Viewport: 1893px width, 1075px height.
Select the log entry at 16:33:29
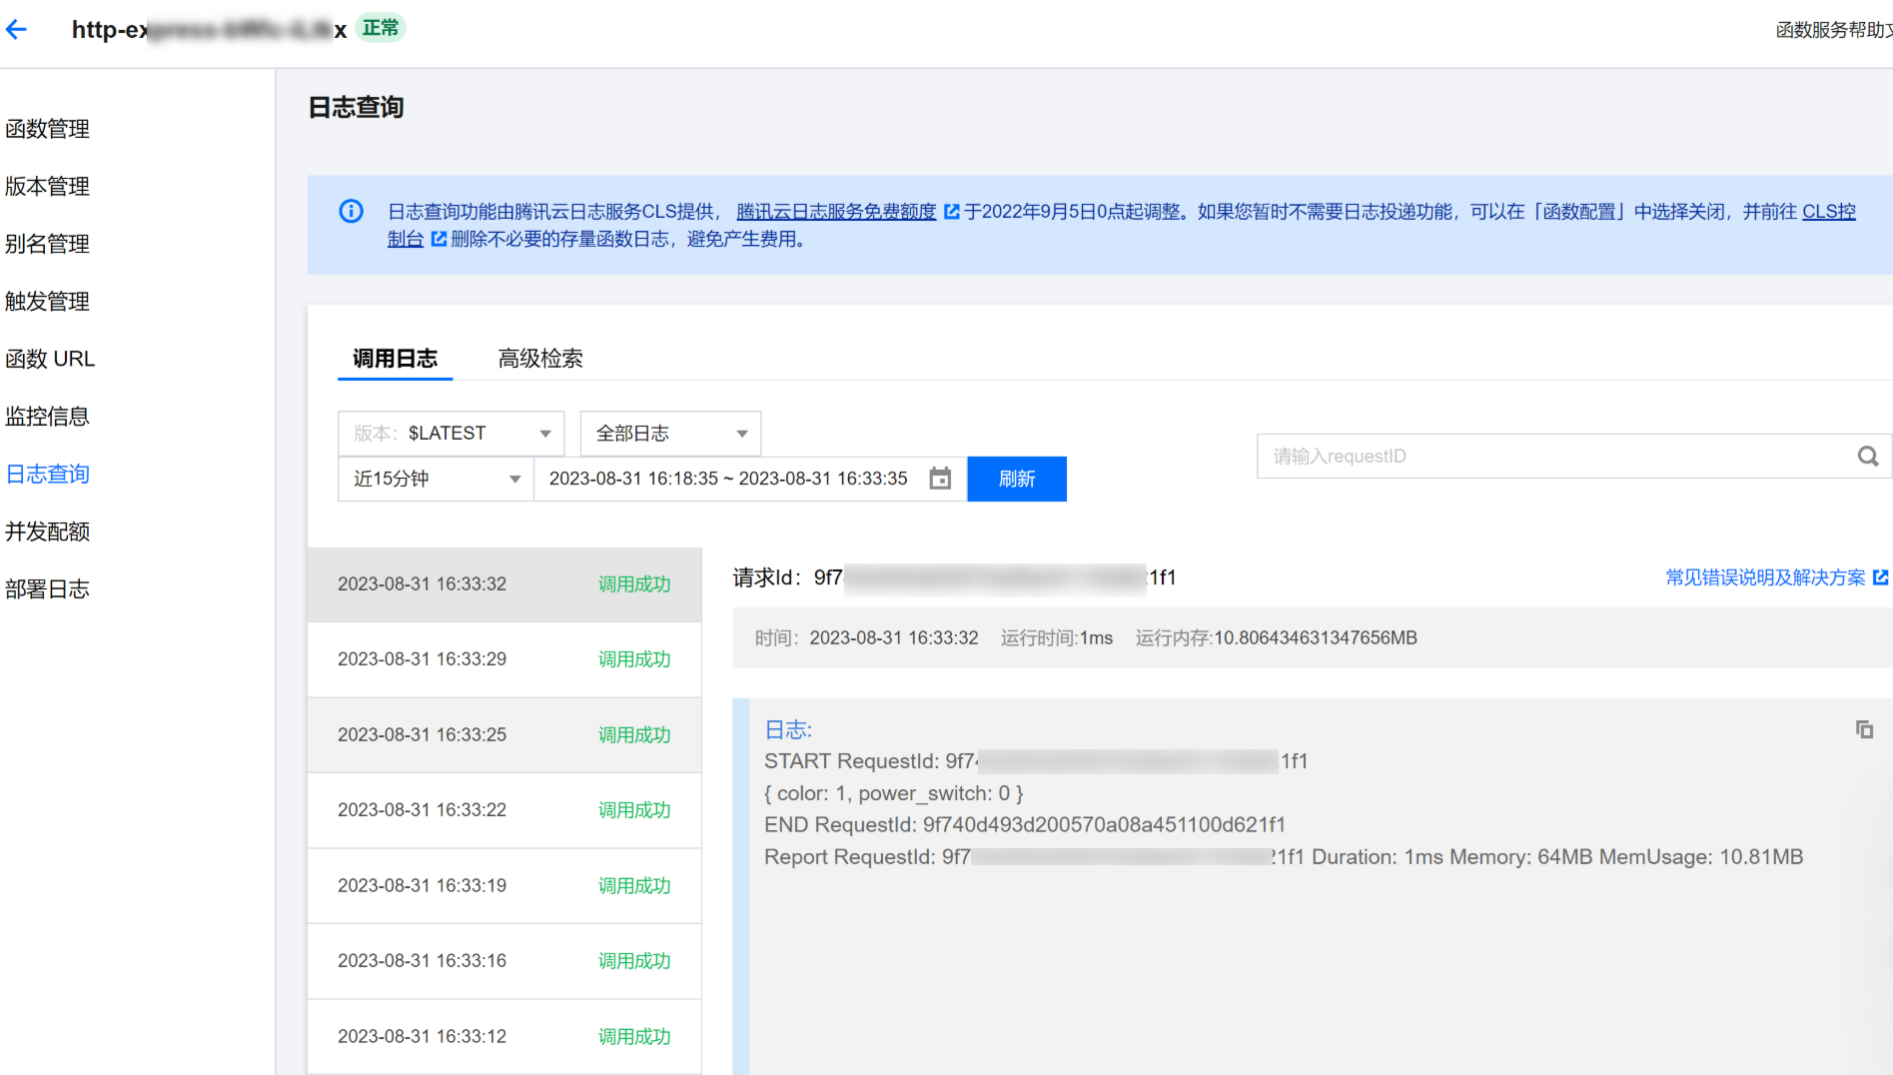click(x=503, y=659)
